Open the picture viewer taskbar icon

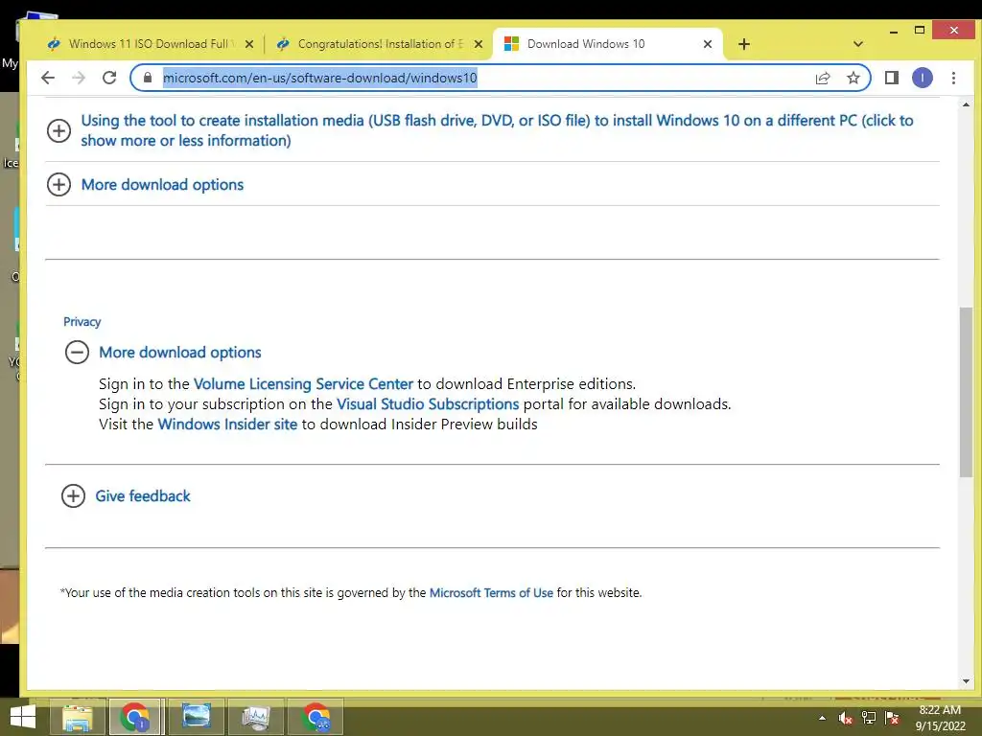coord(196,717)
